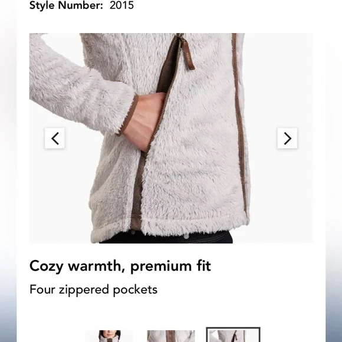Click the "Cozy warmth, premium fit" heading

(x=120, y=266)
